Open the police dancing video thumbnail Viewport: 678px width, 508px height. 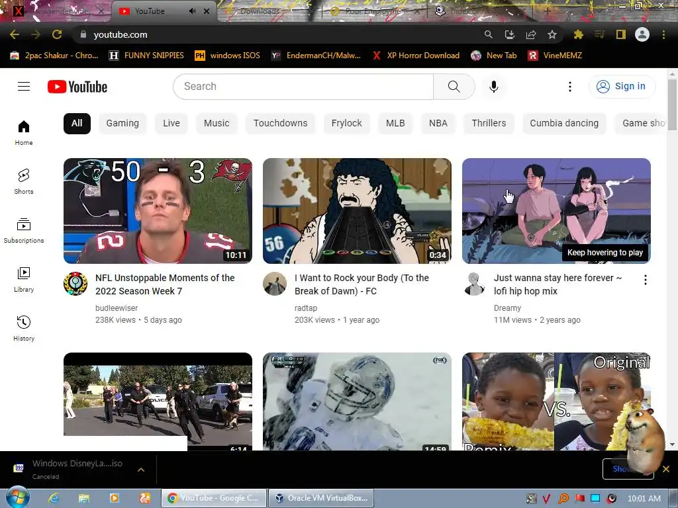(x=158, y=402)
